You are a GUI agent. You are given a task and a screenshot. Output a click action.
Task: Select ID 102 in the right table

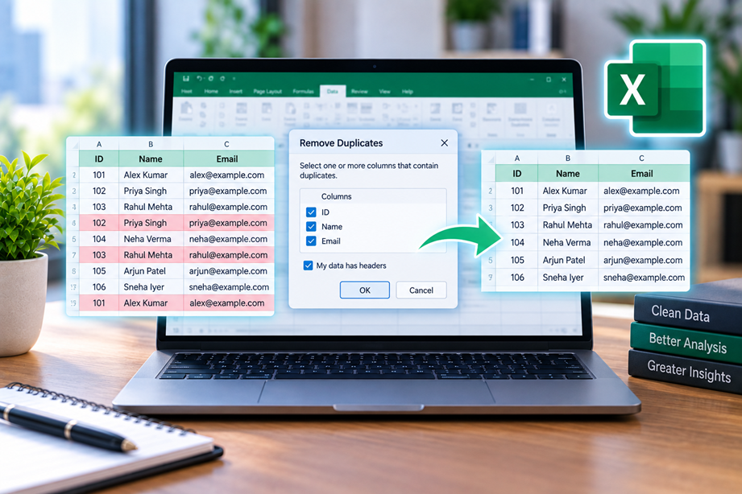517,208
